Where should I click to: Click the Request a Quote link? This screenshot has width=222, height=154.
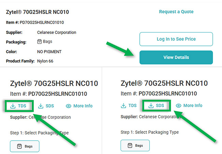pos(176,12)
